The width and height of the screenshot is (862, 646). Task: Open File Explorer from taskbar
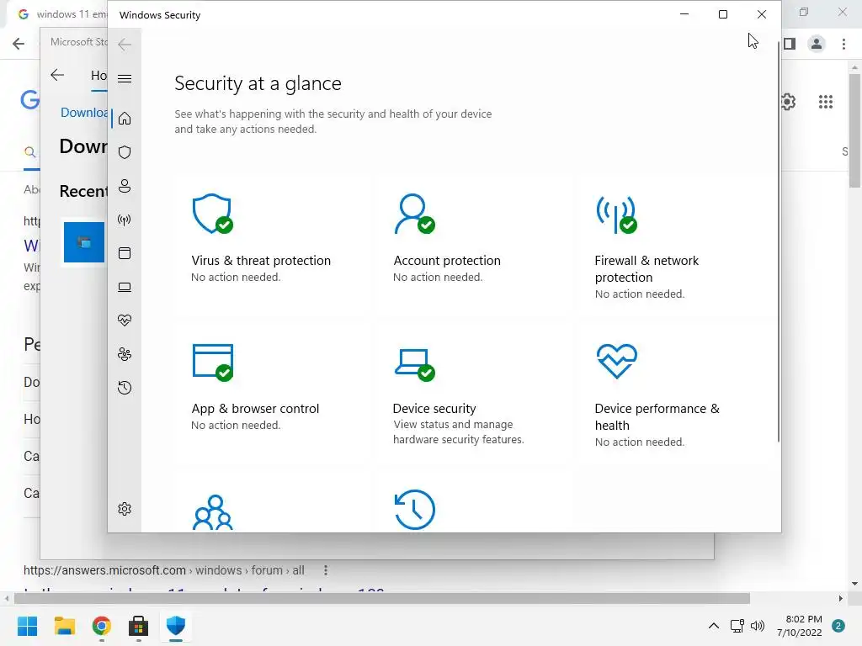point(64,626)
